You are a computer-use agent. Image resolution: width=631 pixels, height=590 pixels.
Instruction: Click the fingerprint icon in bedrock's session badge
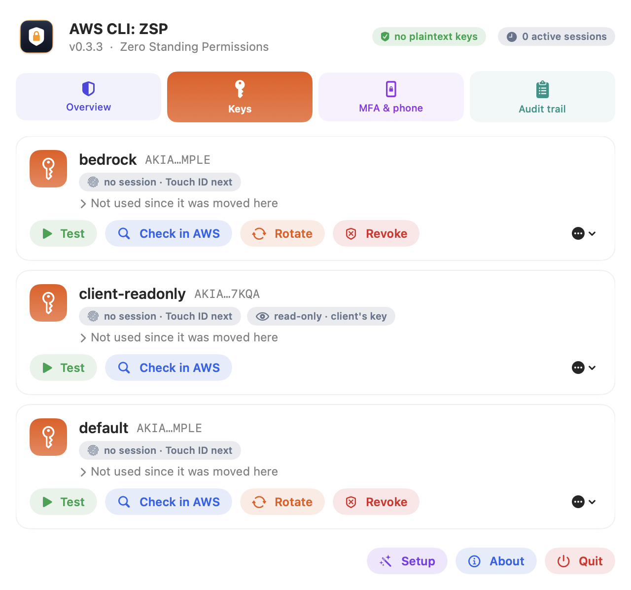coord(93,182)
